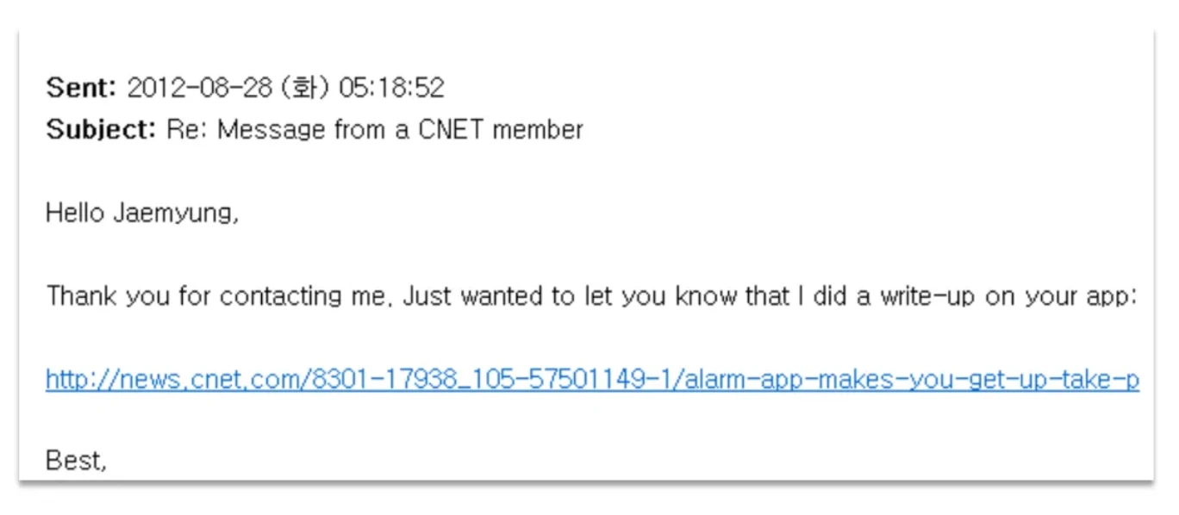Click the timestamp 05:18:52
This screenshot has width=1179, height=515.
pos(391,87)
